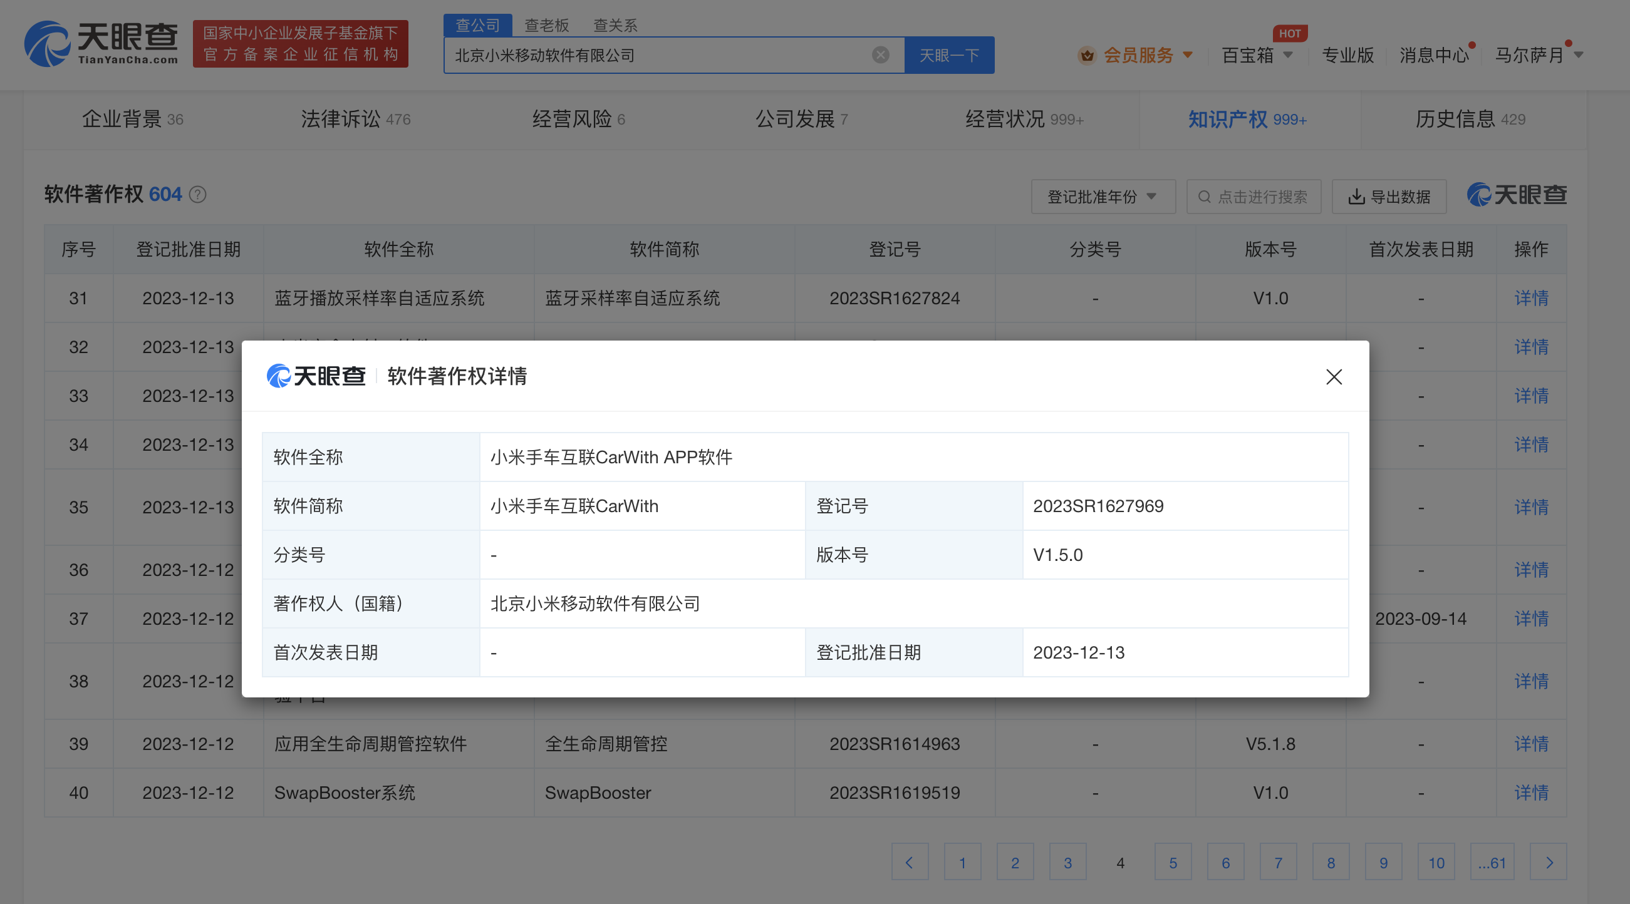The image size is (1630, 904).
Task: Open 详情 for row 34
Action: tap(1531, 444)
